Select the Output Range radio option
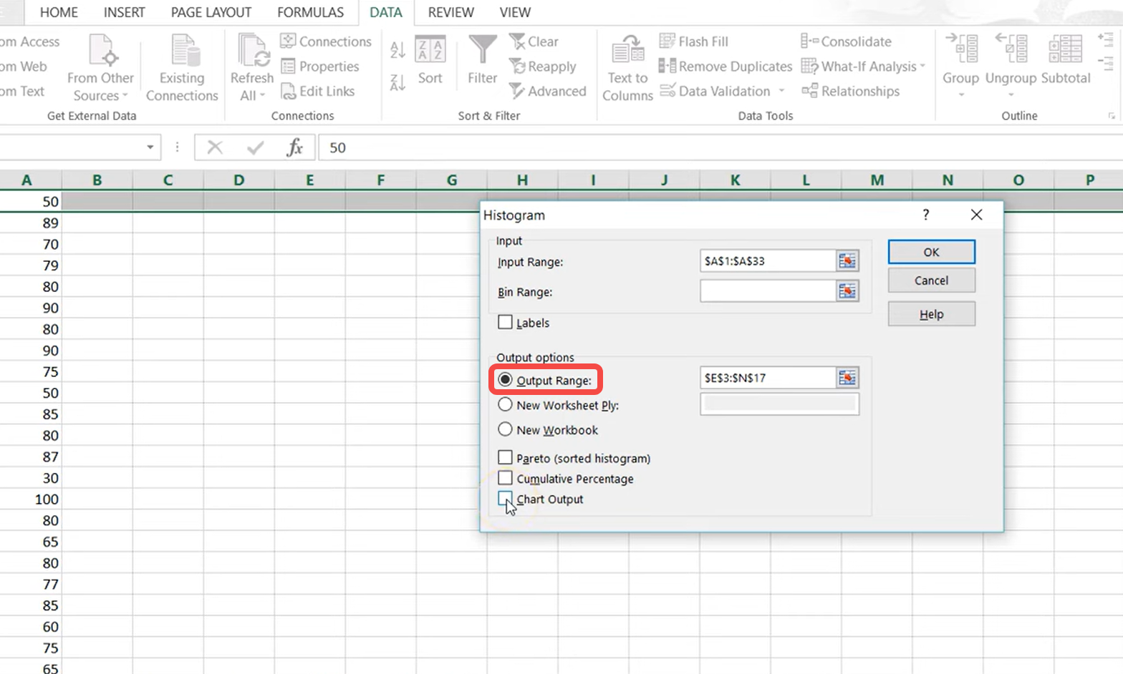The image size is (1123, 674). [x=505, y=380]
